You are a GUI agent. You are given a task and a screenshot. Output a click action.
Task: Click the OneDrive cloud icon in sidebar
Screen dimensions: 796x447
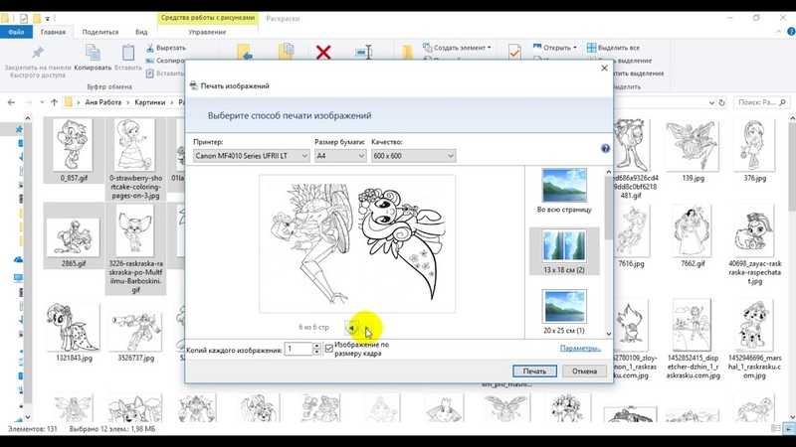[18, 259]
